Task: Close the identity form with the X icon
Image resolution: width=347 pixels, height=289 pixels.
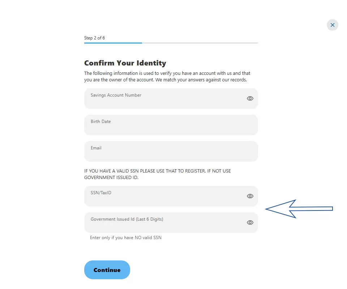Action: pos(333,25)
